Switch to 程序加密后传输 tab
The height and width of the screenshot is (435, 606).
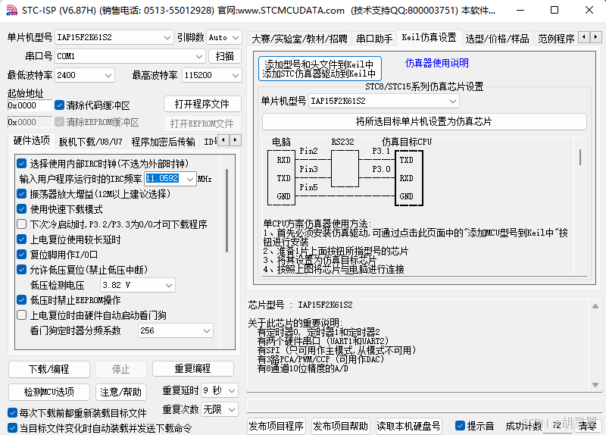tap(163, 142)
